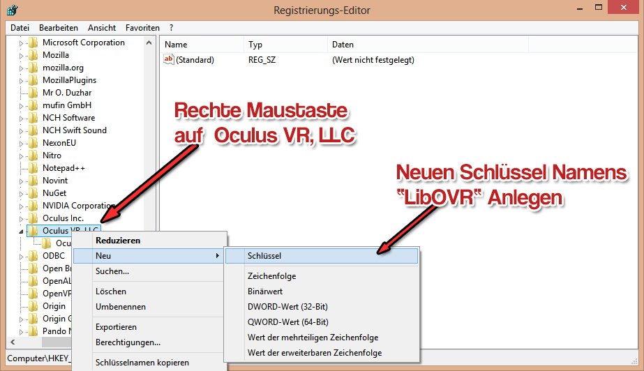Expand the NCH Software key
The width and height of the screenshot is (644, 371).
pyautogui.click(x=21, y=118)
